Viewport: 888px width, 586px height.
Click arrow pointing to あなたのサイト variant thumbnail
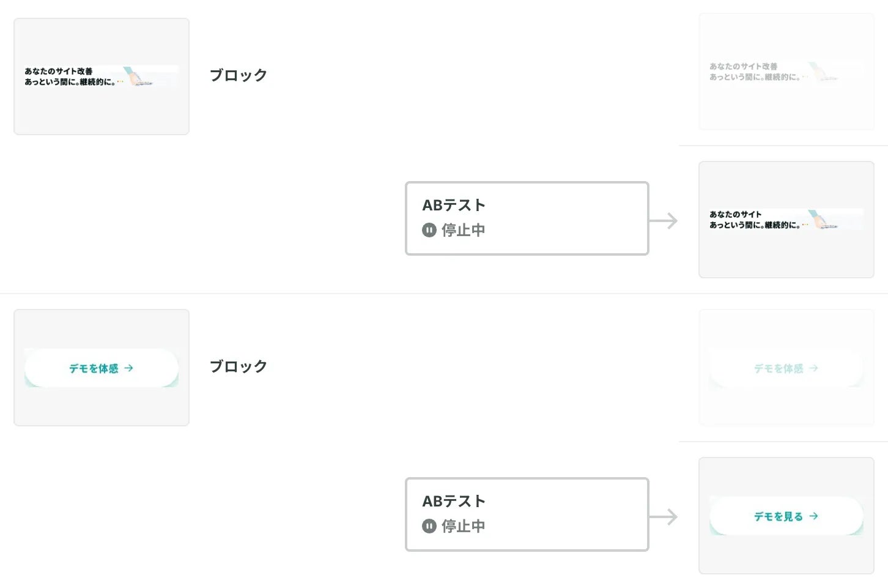click(664, 221)
